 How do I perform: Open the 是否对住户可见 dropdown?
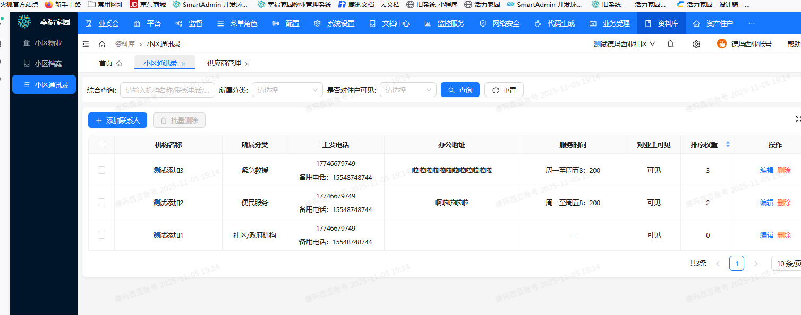click(408, 89)
